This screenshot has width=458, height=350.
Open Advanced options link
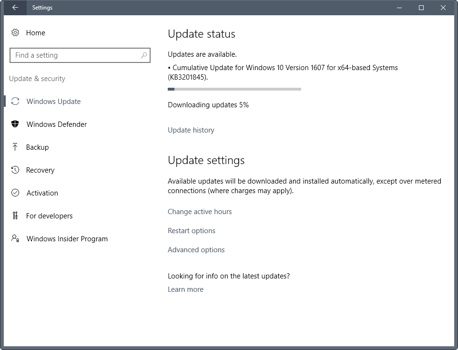pyautogui.click(x=196, y=250)
